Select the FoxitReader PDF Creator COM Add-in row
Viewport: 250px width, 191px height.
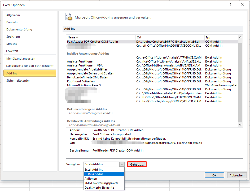tap(93, 42)
